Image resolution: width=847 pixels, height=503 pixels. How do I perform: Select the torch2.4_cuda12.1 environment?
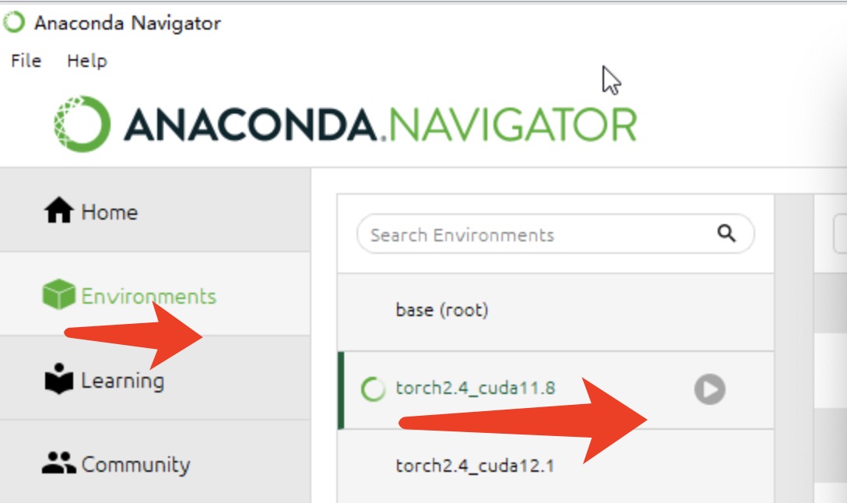click(474, 466)
